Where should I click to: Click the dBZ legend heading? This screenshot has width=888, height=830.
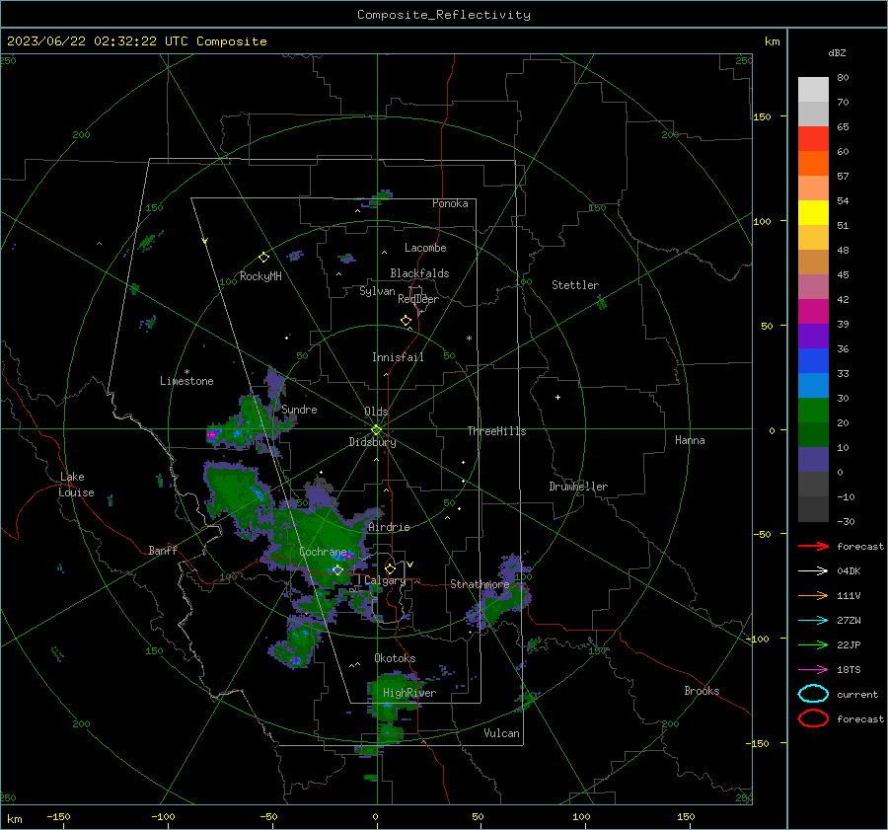[837, 52]
